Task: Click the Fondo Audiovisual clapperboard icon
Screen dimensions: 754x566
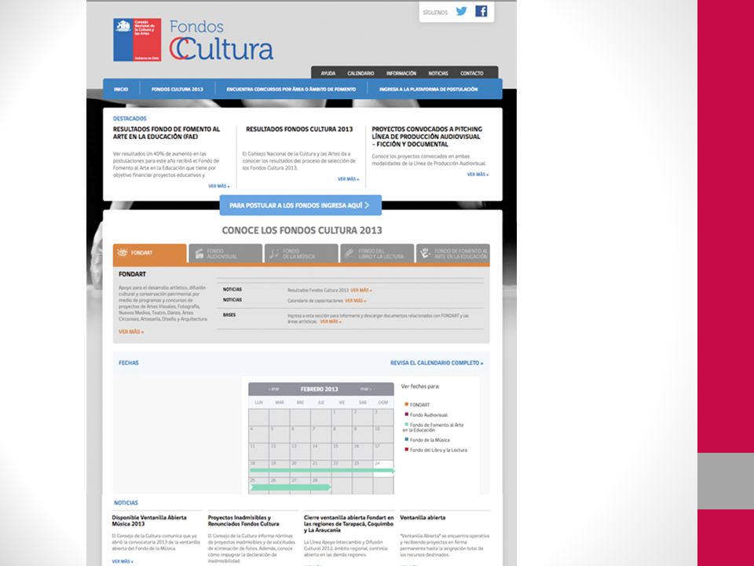Action: pyautogui.click(x=199, y=254)
